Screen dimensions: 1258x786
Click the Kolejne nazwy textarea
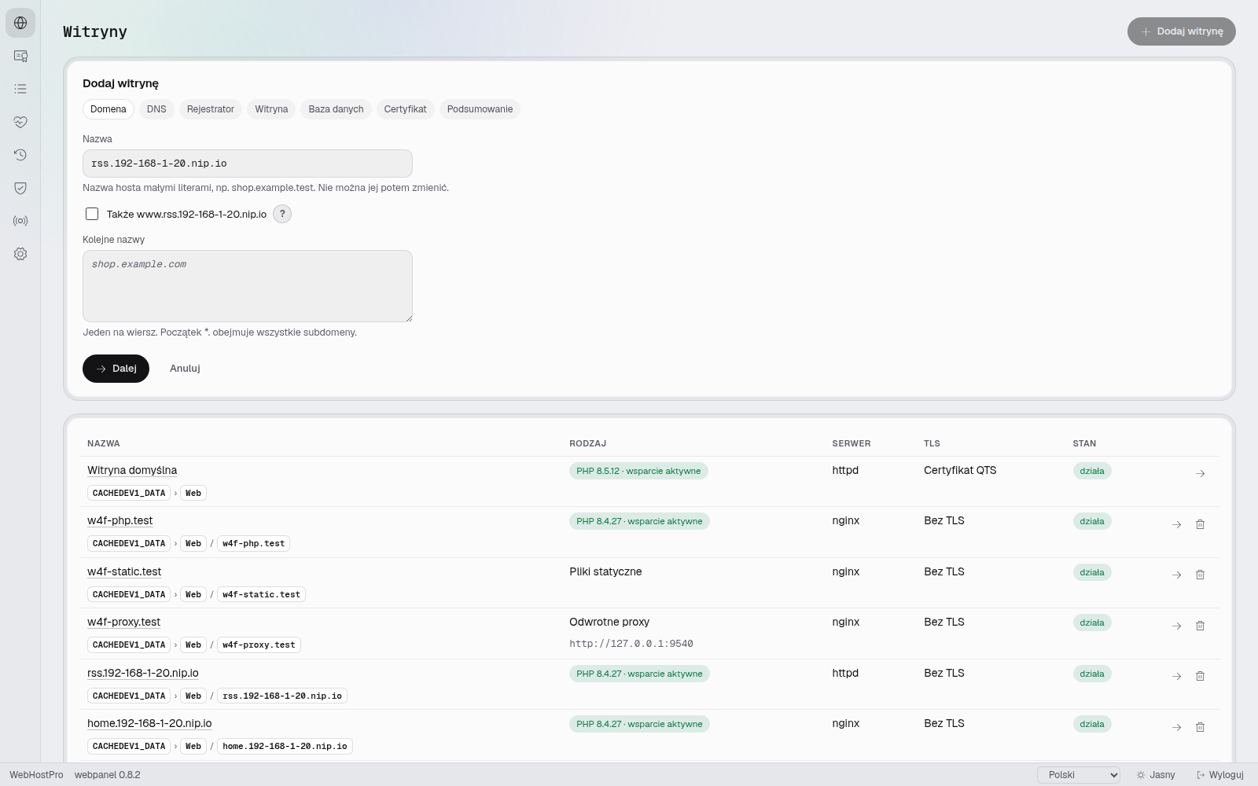tap(248, 286)
